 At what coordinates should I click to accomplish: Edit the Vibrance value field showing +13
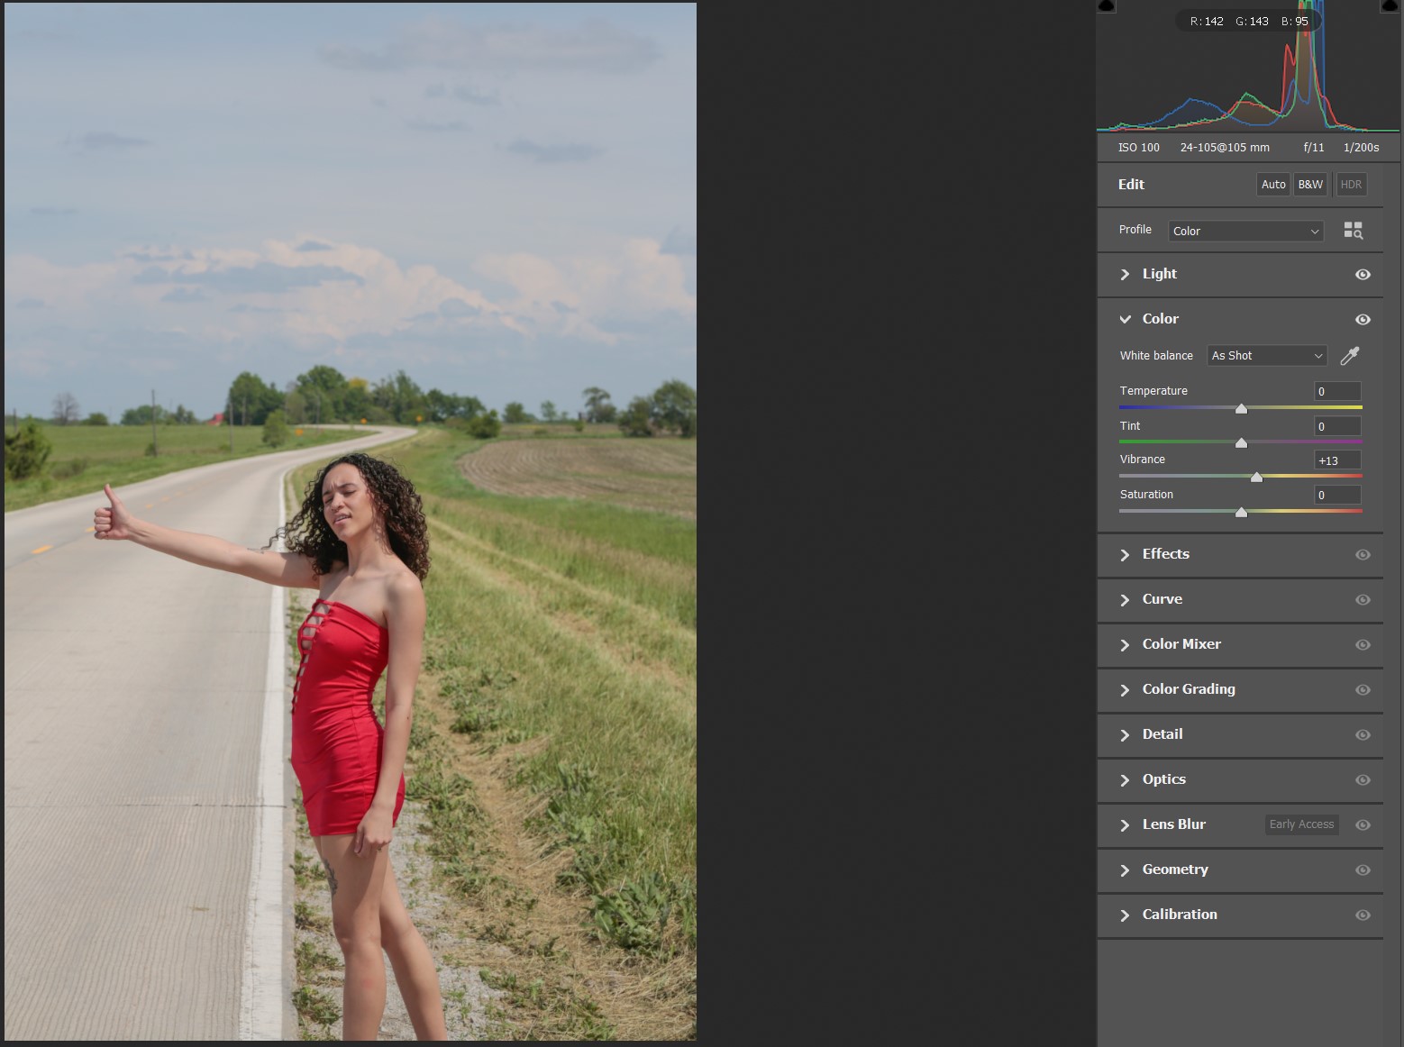click(x=1337, y=460)
